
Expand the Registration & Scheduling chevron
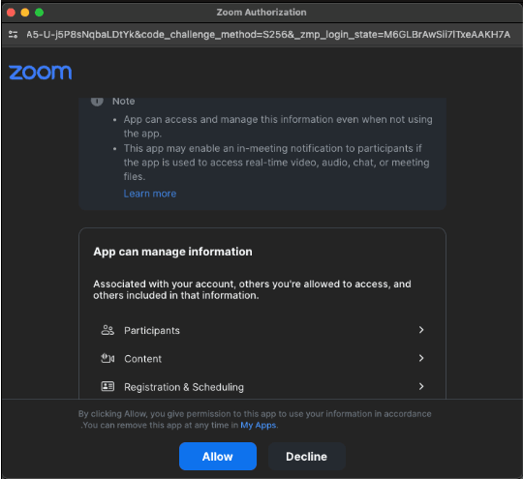(x=421, y=386)
